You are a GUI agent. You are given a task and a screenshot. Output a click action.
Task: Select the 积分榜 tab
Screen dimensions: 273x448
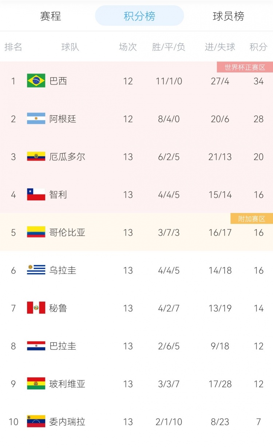(x=139, y=16)
